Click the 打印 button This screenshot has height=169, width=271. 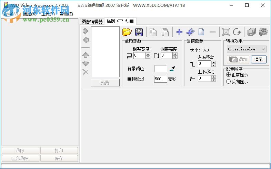[x=59, y=150]
